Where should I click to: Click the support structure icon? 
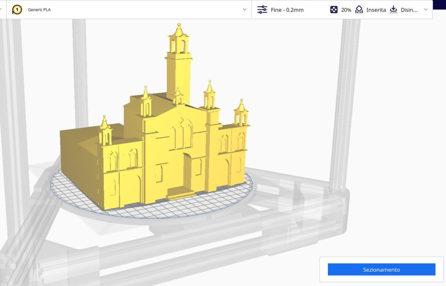(359, 10)
